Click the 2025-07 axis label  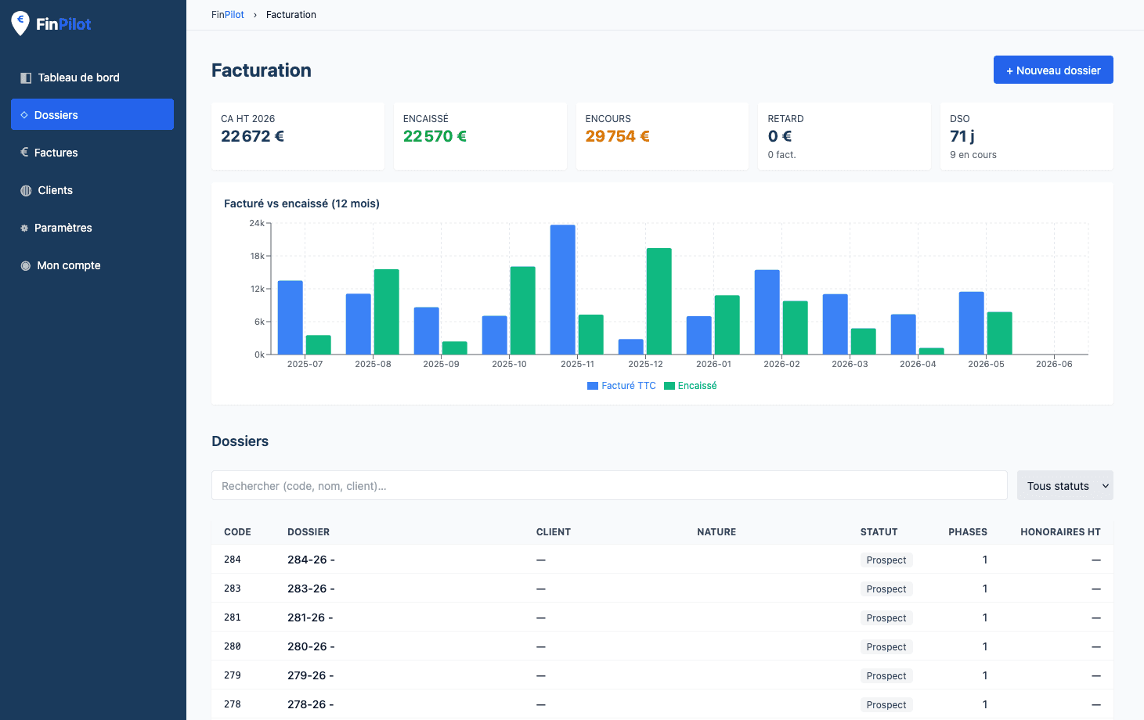[305, 364]
